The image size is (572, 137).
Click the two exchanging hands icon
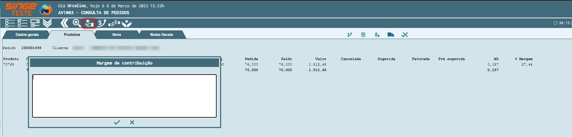(x=114, y=23)
